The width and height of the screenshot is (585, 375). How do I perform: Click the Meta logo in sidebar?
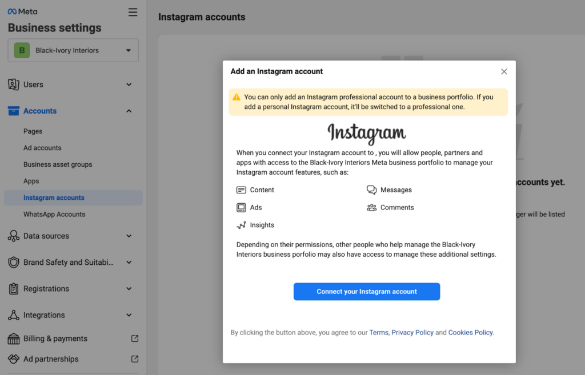coord(22,11)
